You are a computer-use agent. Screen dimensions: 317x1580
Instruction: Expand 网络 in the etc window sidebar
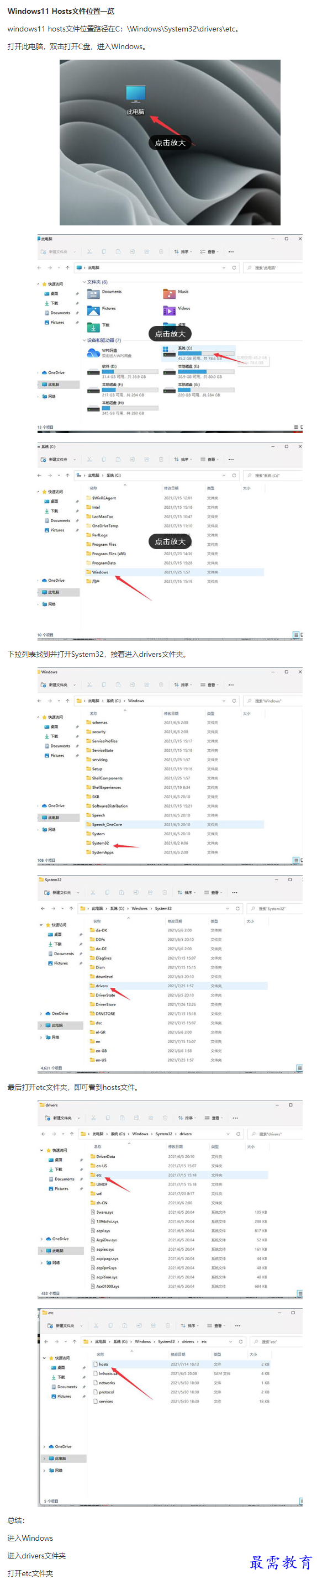point(45,1471)
